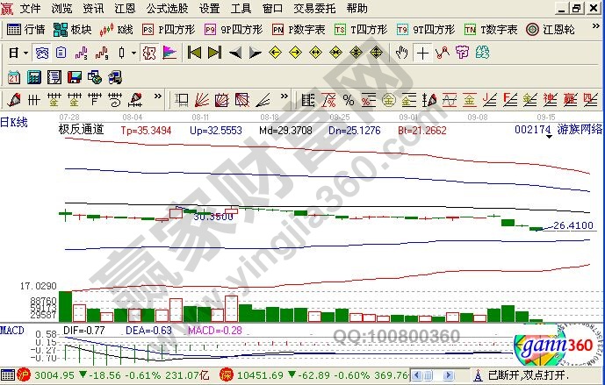605x385 pixels.
Task: Toggle the 极 extreme channel indicator button
Action: tap(149, 53)
